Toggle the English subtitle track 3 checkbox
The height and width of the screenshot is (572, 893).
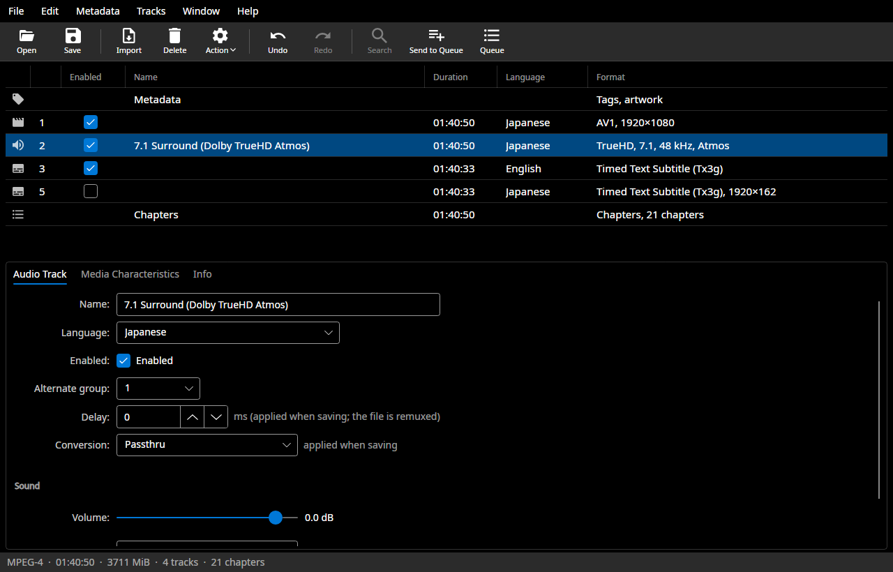[91, 169]
